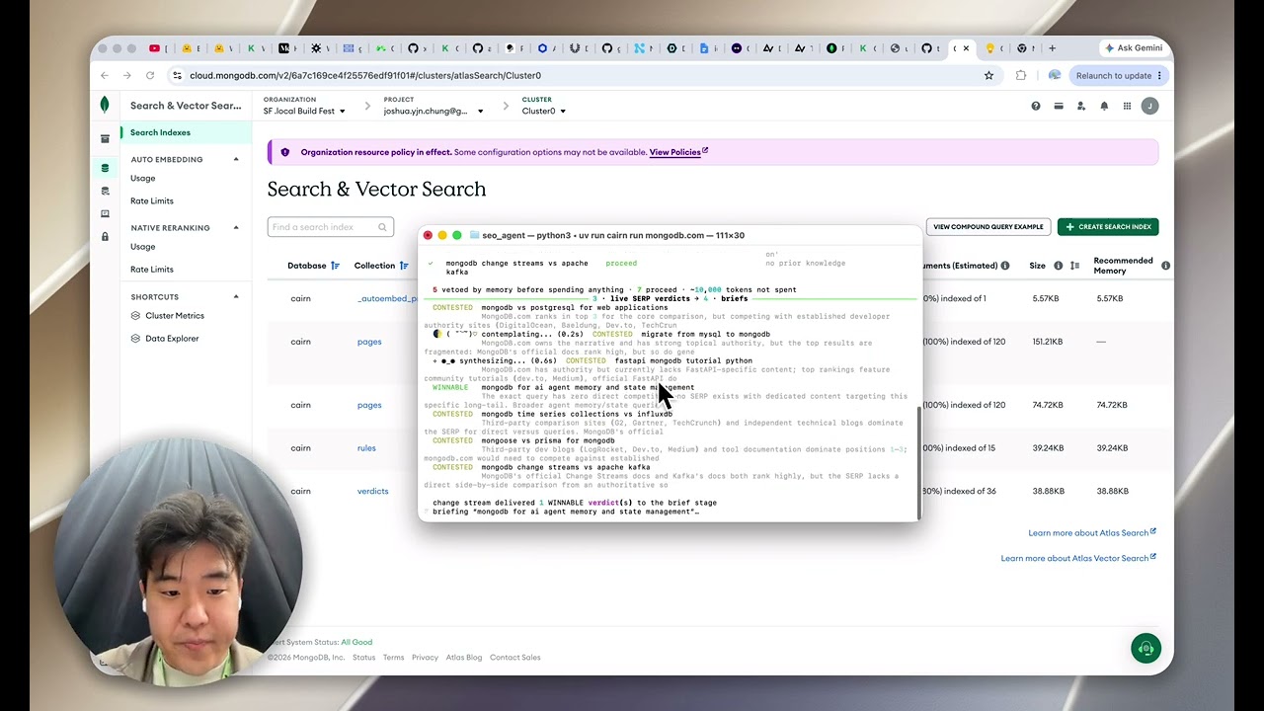Click the info icon beside Documents (Estimated)
The image size is (1264, 711).
pyautogui.click(x=1005, y=266)
